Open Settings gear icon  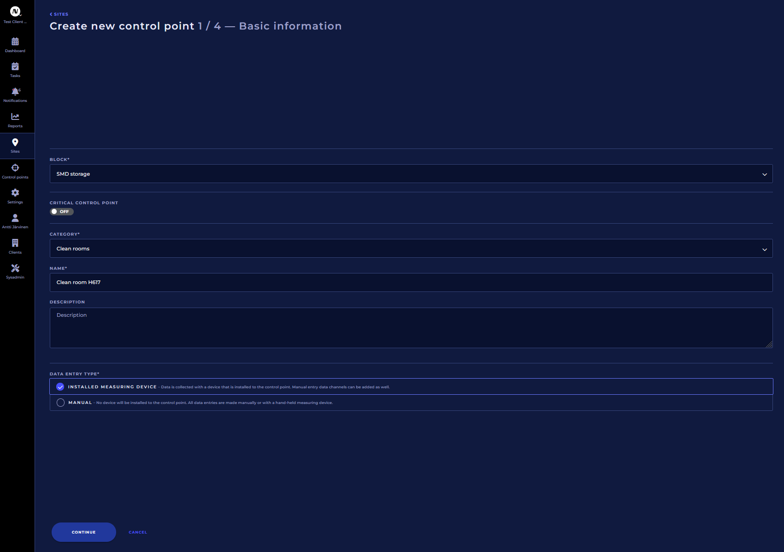pyautogui.click(x=15, y=193)
